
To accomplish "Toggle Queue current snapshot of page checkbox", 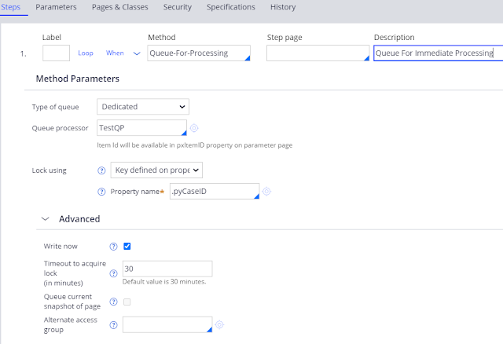I will [x=127, y=302].
